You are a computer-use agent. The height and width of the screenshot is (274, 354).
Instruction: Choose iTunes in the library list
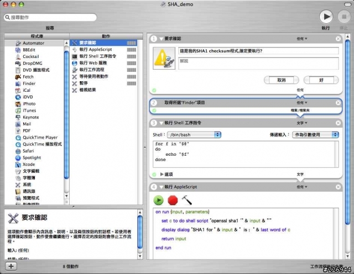pyautogui.click(x=34, y=110)
